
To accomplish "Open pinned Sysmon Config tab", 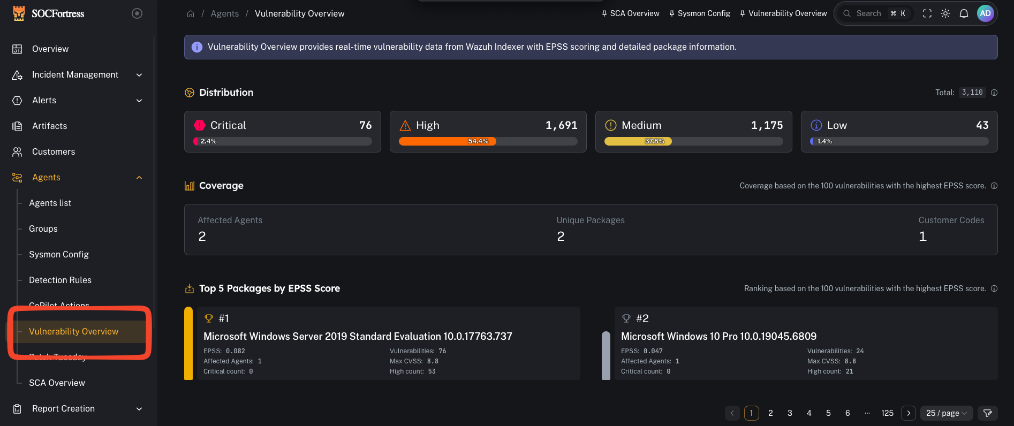I will (700, 13).
